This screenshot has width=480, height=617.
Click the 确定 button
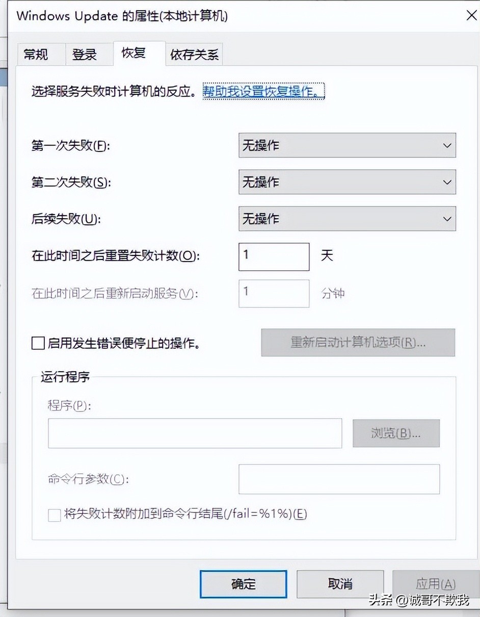point(243,584)
